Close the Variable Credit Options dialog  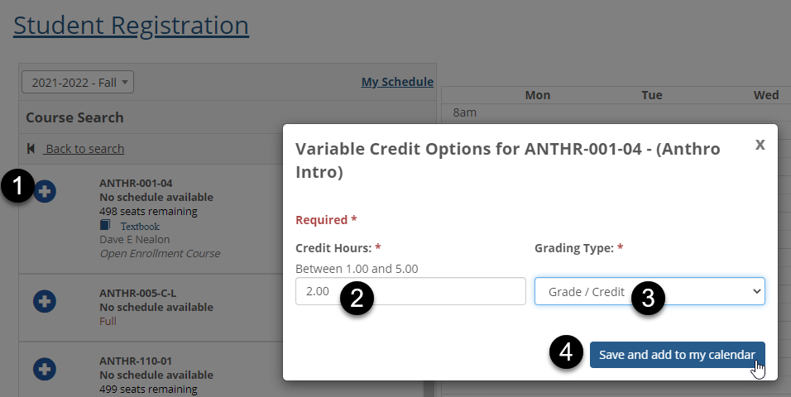coord(760,144)
